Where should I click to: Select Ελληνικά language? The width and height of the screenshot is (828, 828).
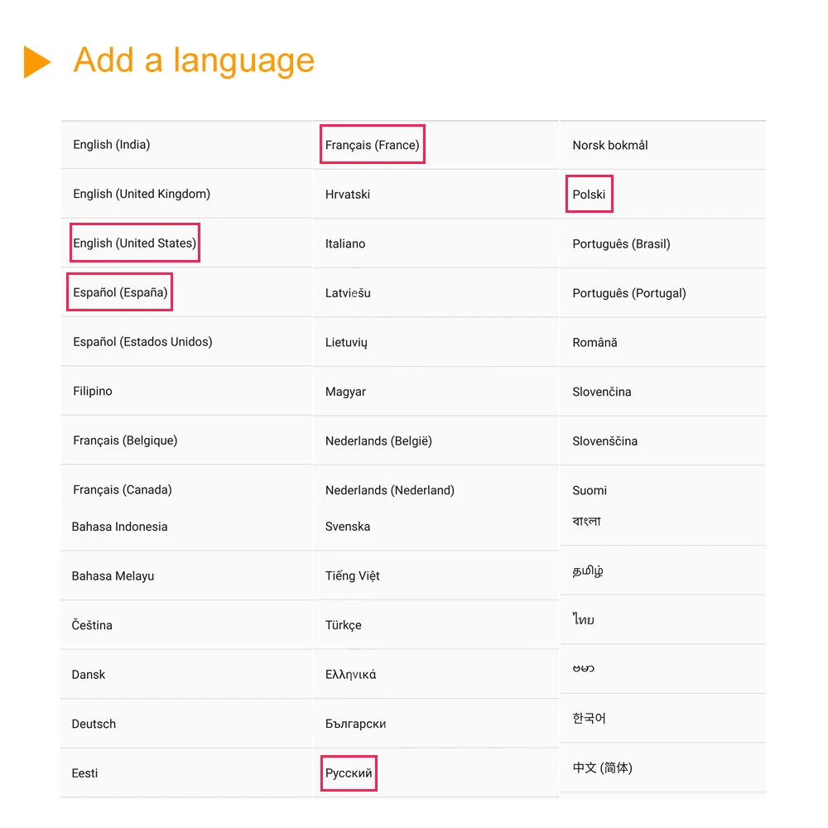pos(350,674)
